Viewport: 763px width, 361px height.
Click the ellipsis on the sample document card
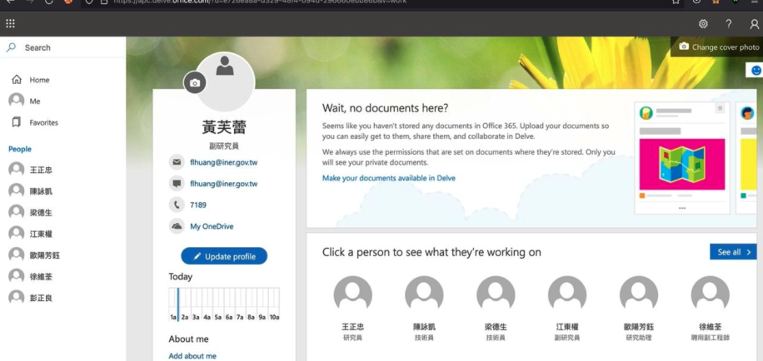pos(681,208)
